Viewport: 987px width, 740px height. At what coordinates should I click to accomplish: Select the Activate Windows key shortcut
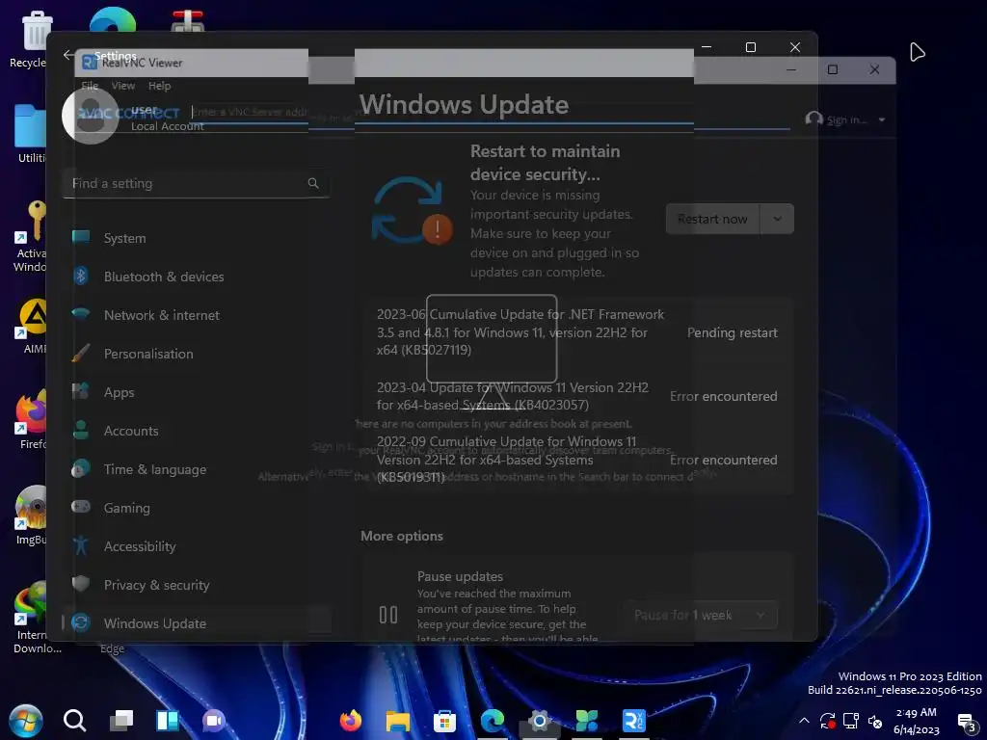(x=30, y=236)
